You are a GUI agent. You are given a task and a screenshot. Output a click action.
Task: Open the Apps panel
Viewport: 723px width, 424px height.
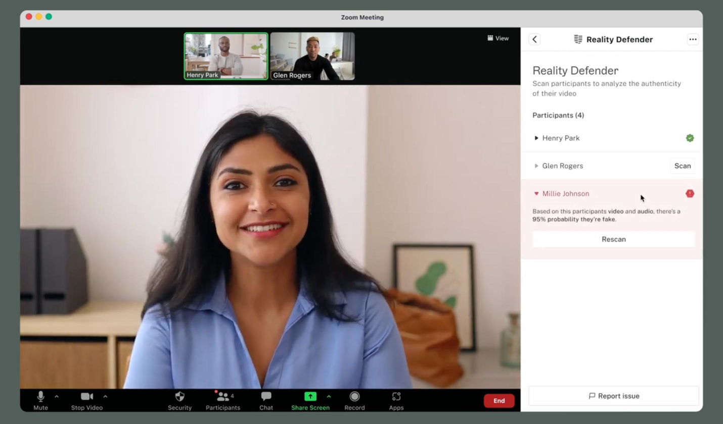point(396,401)
